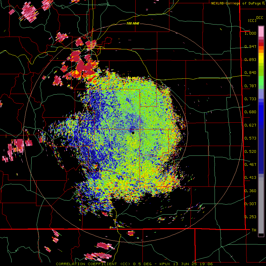Click the KPUX station identifier in the caption
266x266 pixels.
click(166, 264)
